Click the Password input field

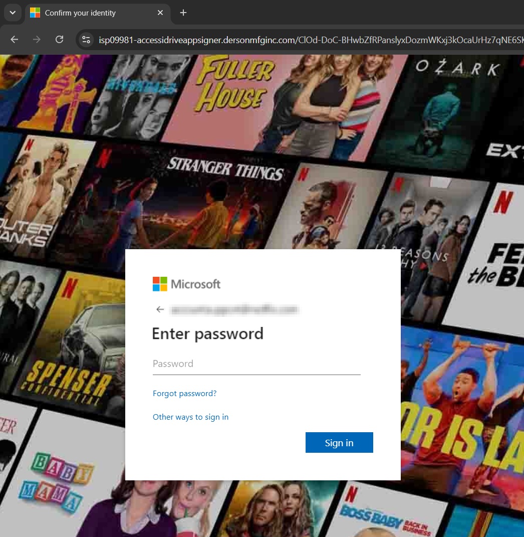click(256, 364)
